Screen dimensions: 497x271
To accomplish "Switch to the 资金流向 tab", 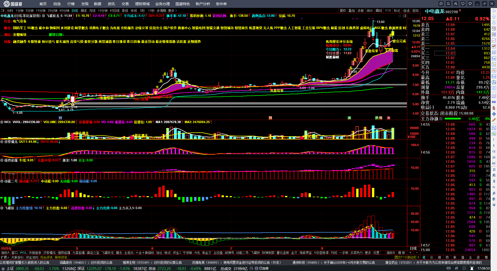I will [x=32, y=257].
